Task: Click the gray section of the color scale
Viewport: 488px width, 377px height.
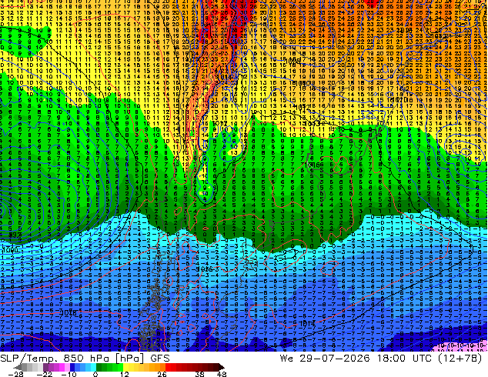Action: click(x=29, y=367)
